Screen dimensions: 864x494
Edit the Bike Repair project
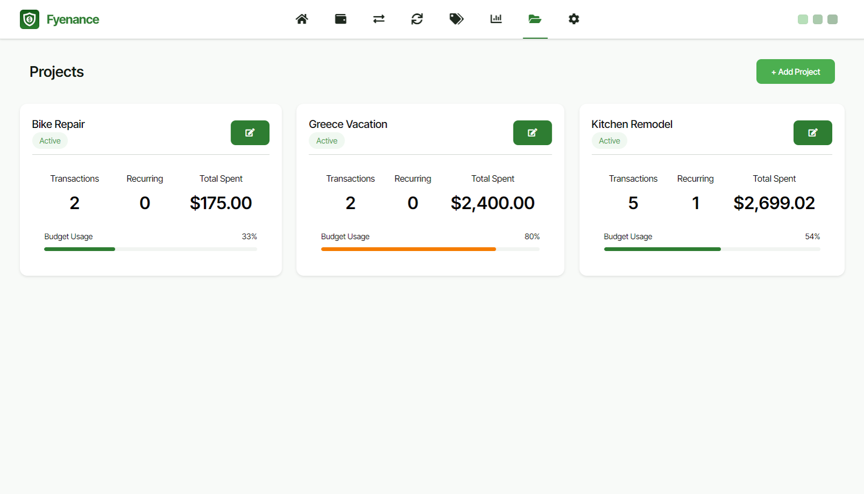[x=249, y=132]
